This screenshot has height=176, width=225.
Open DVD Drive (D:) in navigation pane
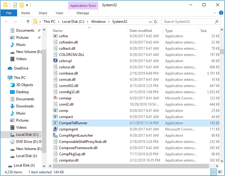[x=29, y=142]
